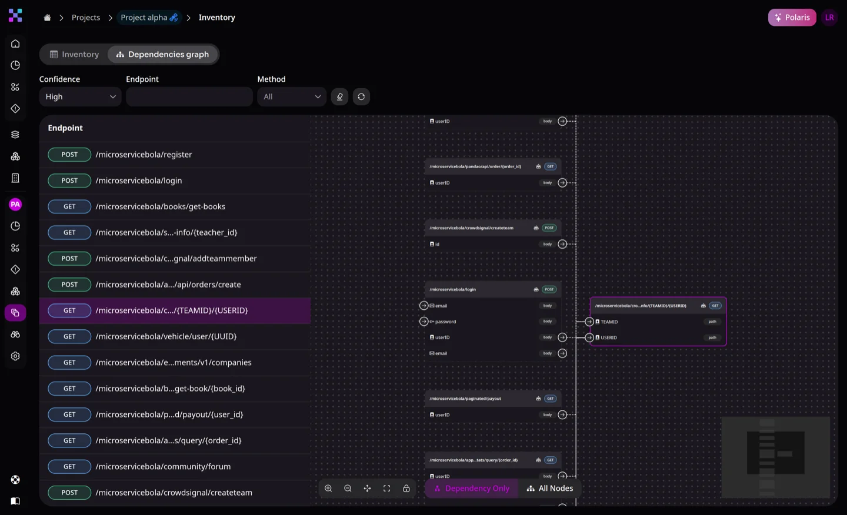Screen dimensions: 847x515
Task: Enable Dependency Only graph mode
Action: [471, 488]
